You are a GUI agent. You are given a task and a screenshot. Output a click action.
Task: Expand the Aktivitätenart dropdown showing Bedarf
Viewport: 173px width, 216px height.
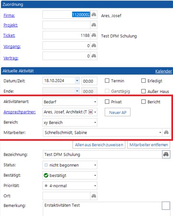coord(95,102)
